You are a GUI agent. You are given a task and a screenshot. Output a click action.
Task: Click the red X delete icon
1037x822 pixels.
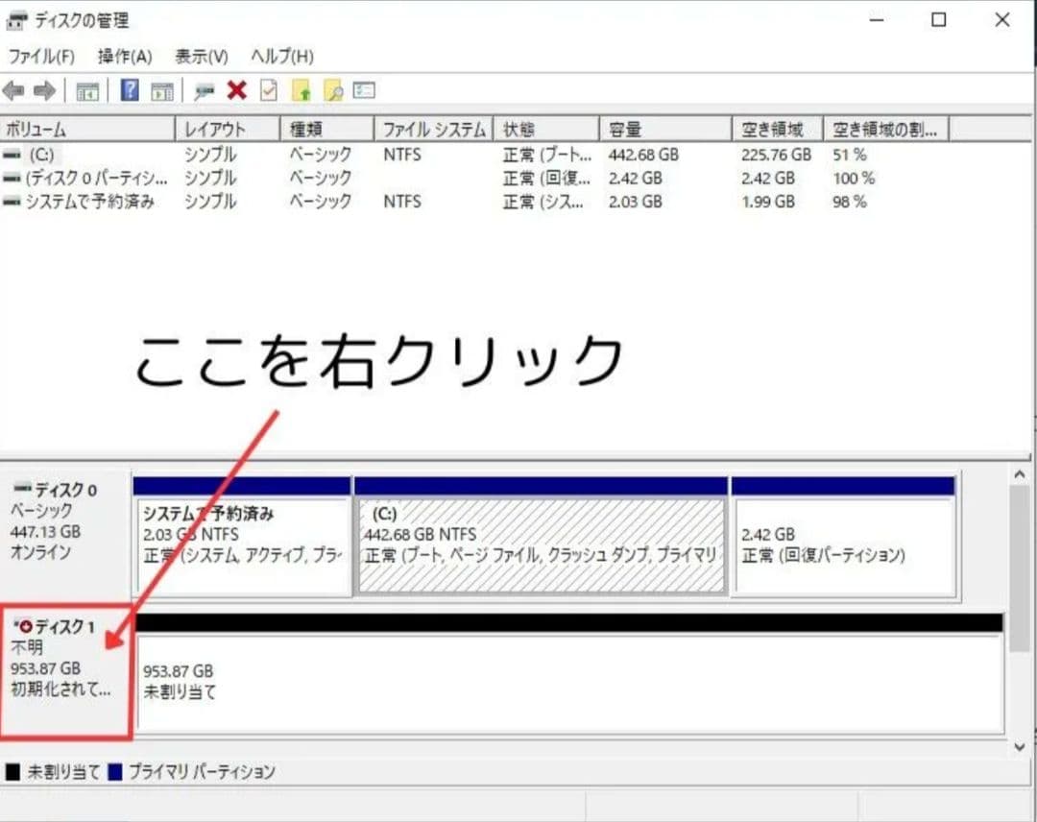tap(236, 91)
